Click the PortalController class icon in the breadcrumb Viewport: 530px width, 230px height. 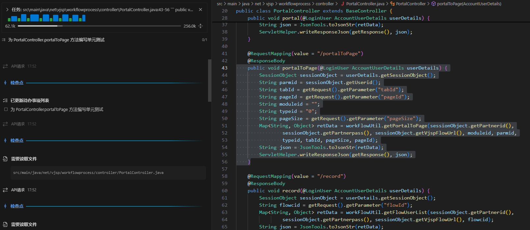392,4
